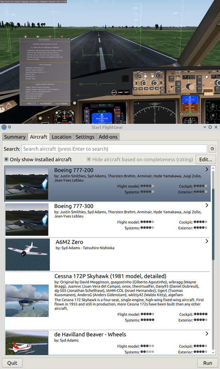Click the Quit button
Viewport: 220px width, 369px height.
coord(12,363)
